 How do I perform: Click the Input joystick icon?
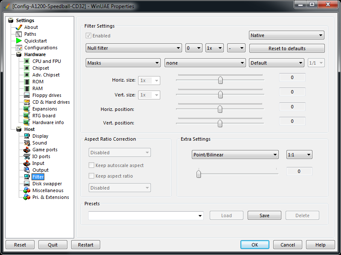(27, 163)
